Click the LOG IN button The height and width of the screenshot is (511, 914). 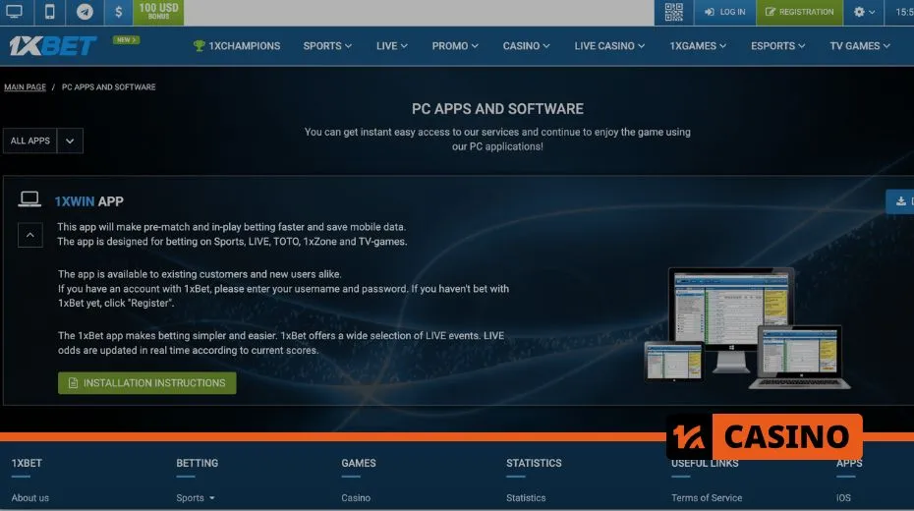click(x=725, y=12)
